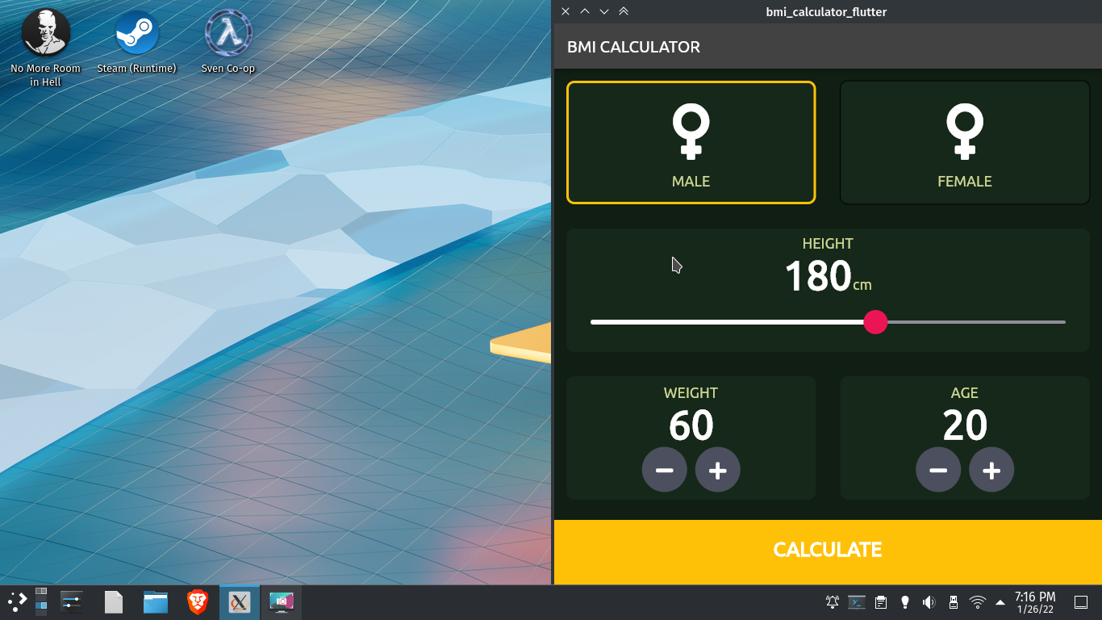Select the MALE option card
The width and height of the screenshot is (1102, 620).
691,142
